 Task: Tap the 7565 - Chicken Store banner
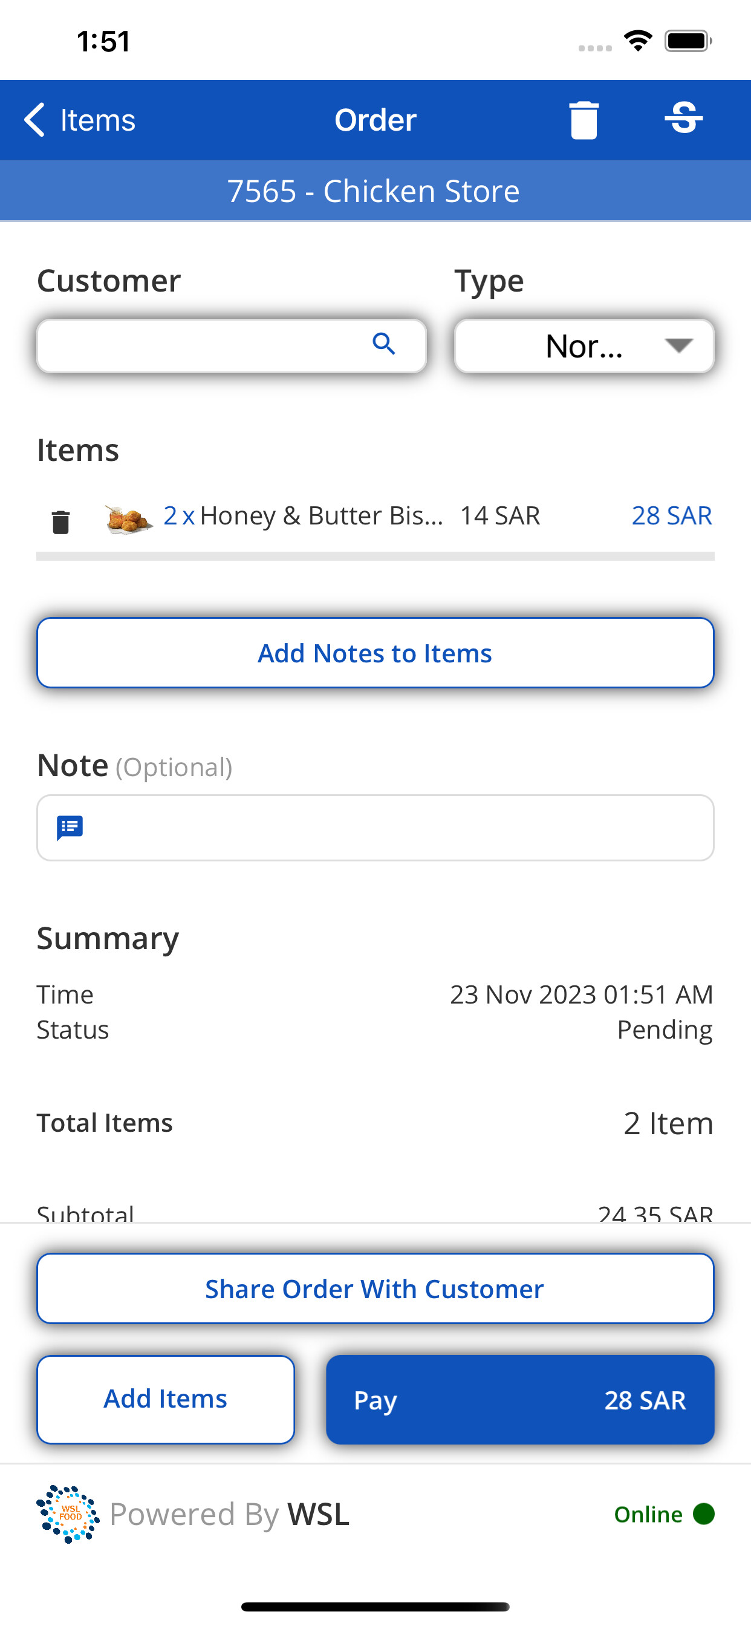375,191
